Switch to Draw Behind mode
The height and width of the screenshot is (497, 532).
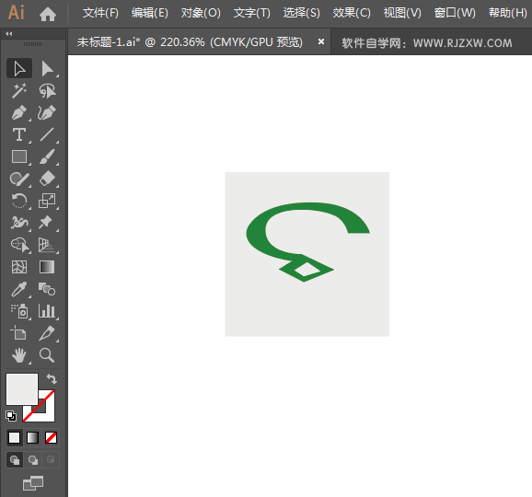pos(33,460)
